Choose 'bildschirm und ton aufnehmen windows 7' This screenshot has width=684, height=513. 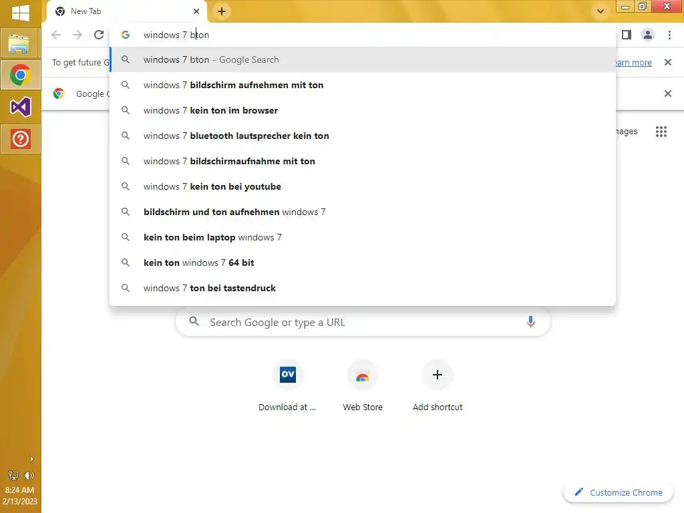click(363, 212)
